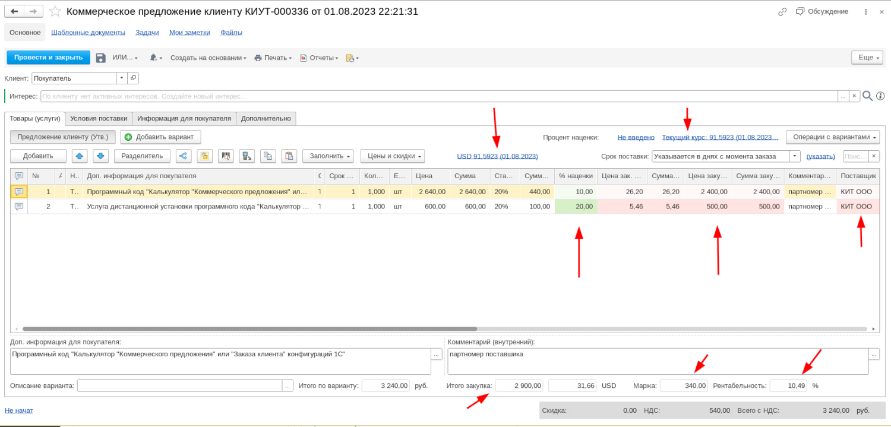Click the data collection terminal icon
This screenshot has height=427, width=891.
247,156
